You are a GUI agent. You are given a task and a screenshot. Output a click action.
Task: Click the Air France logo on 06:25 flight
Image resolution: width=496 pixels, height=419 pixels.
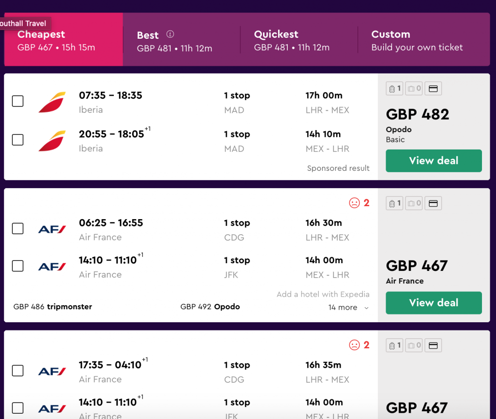pyautogui.click(x=52, y=229)
